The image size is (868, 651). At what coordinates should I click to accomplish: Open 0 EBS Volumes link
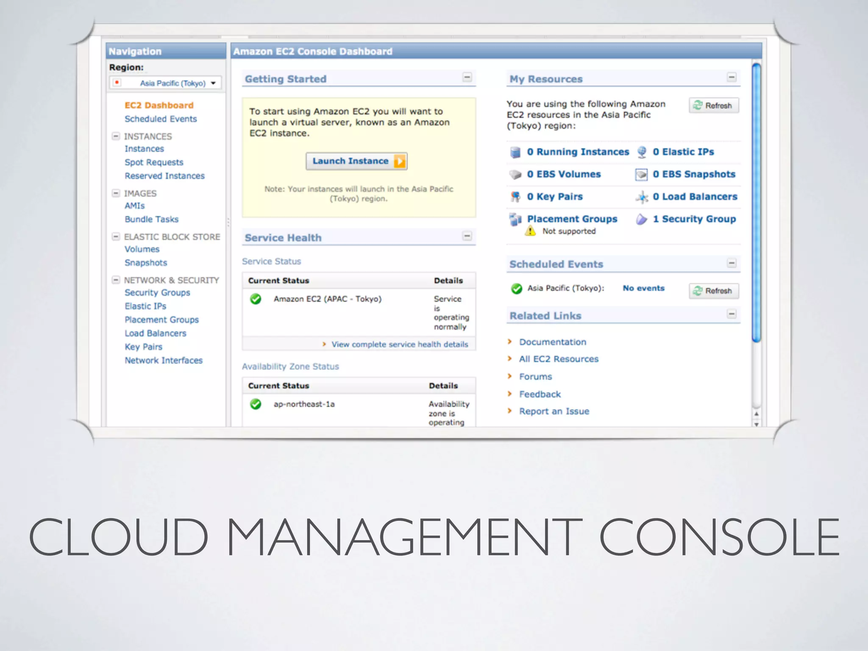point(564,174)
